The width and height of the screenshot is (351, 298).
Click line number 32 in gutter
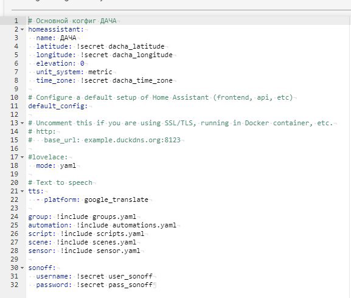15,285
